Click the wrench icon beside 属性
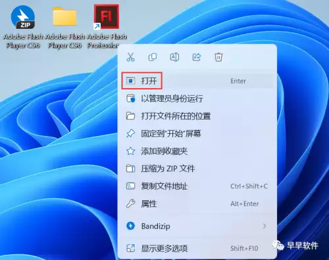The width and height of the screenshot is (329, 260). click(x=130, y=204)
